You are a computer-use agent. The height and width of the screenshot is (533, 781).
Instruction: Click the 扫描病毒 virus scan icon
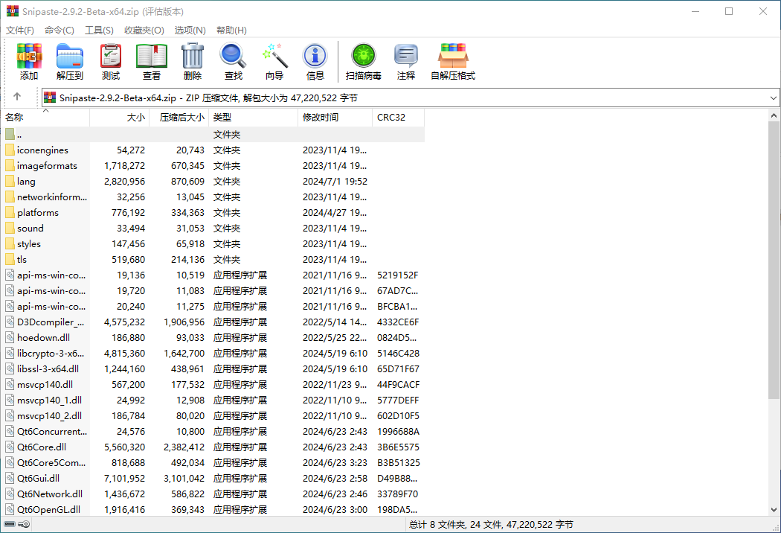click(x=363, y=55)
